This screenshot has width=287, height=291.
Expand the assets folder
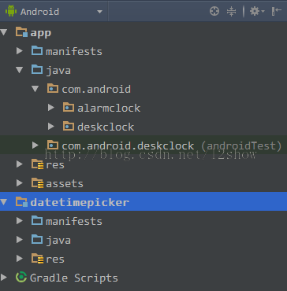point(19,183)
